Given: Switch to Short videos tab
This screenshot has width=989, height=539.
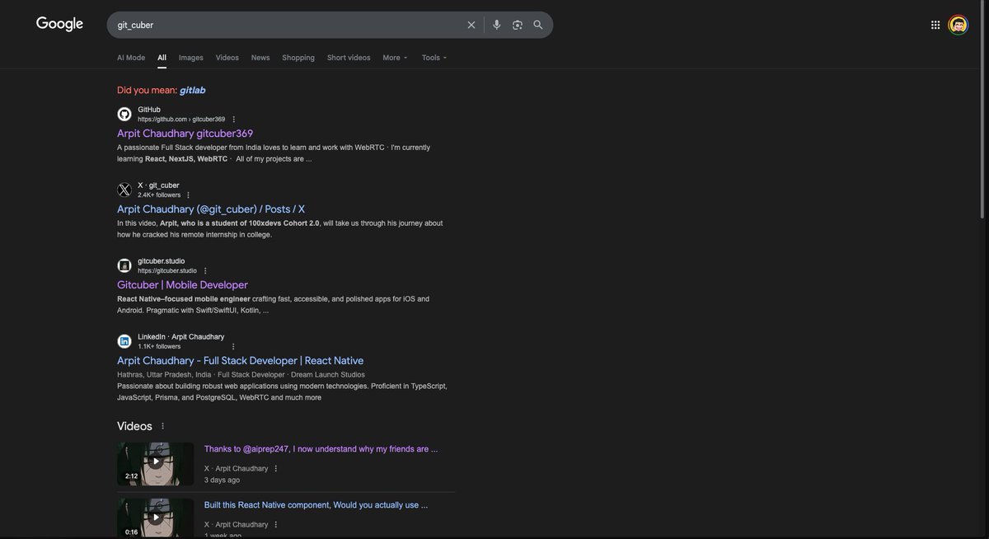Looking at the screenshot, I should (349, 58).
